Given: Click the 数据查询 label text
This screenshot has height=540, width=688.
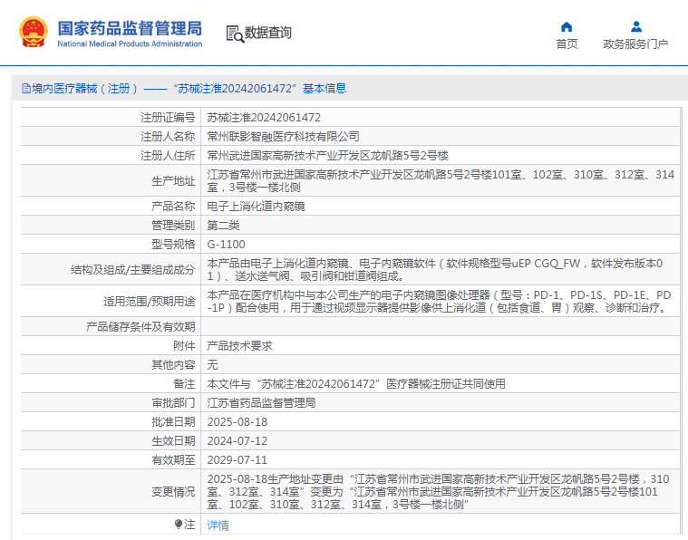Looking at the screenshot, I should point(268,34).
